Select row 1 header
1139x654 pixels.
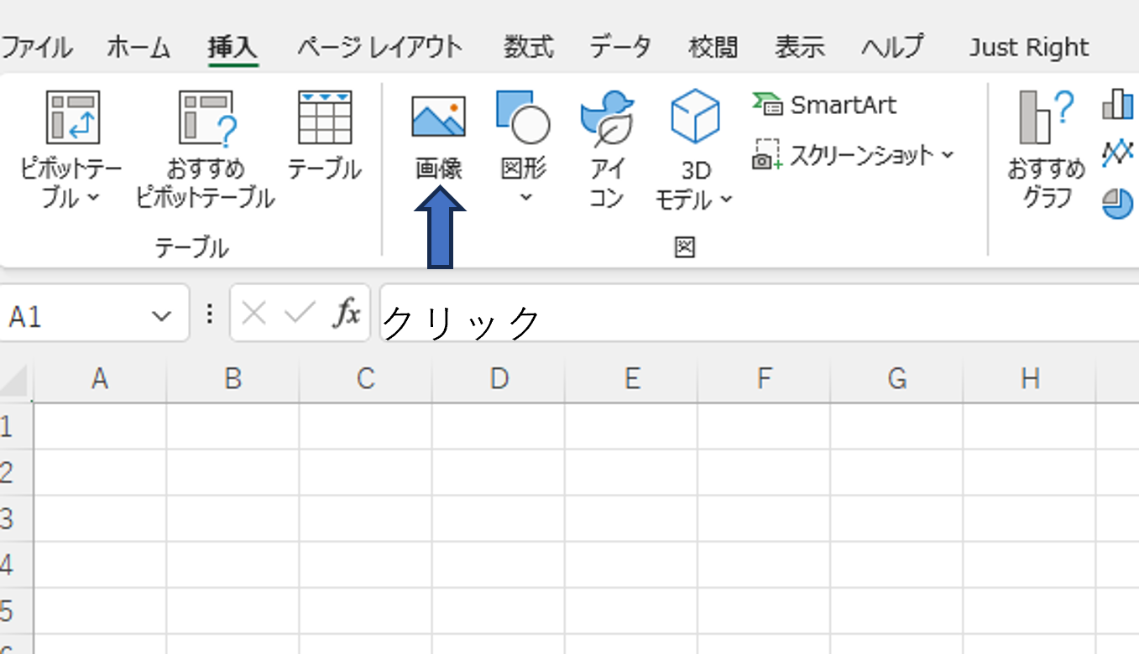click(x=16, y=427)
